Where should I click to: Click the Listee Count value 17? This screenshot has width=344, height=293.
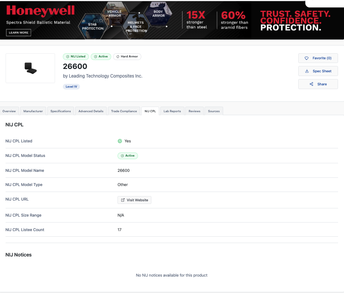tap(119, 230)
